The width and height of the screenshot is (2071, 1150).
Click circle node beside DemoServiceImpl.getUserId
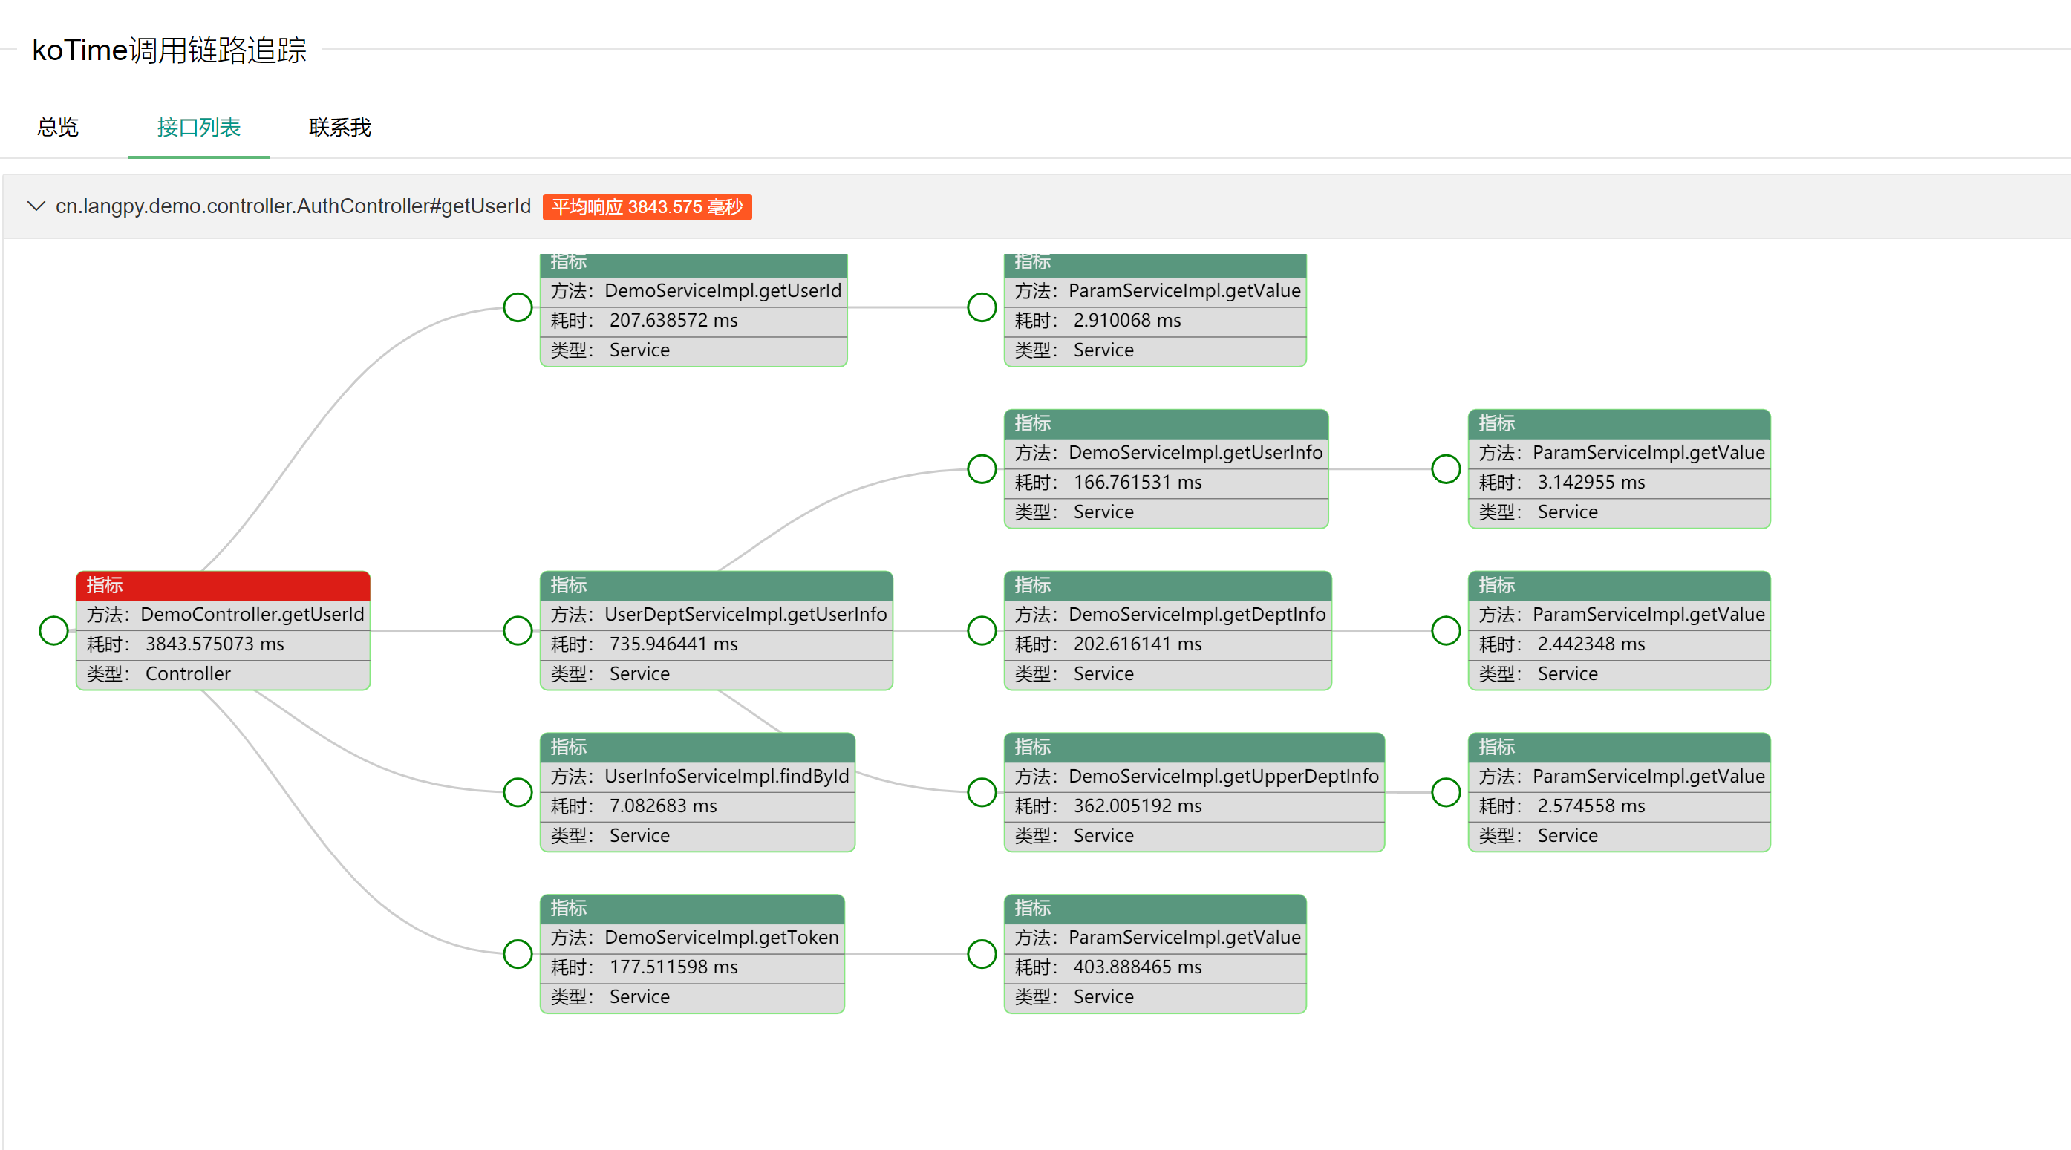pyautogui.click(x=518, y=307)
